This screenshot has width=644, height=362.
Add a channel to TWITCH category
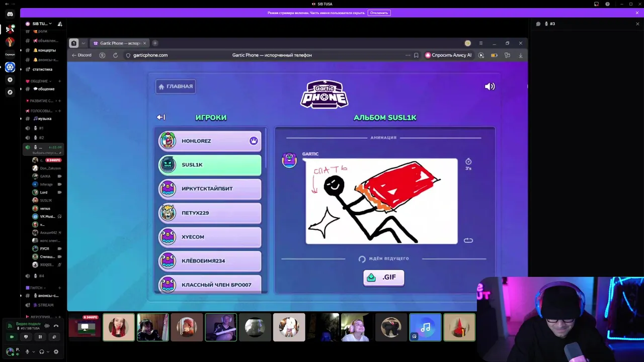coord(59,288)
